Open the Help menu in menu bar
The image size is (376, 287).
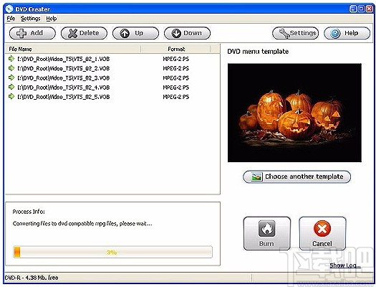52,19
